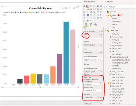Click the 2015 purple legend swatch
Screen dimensions: 136x106
(x=52, y=12)
